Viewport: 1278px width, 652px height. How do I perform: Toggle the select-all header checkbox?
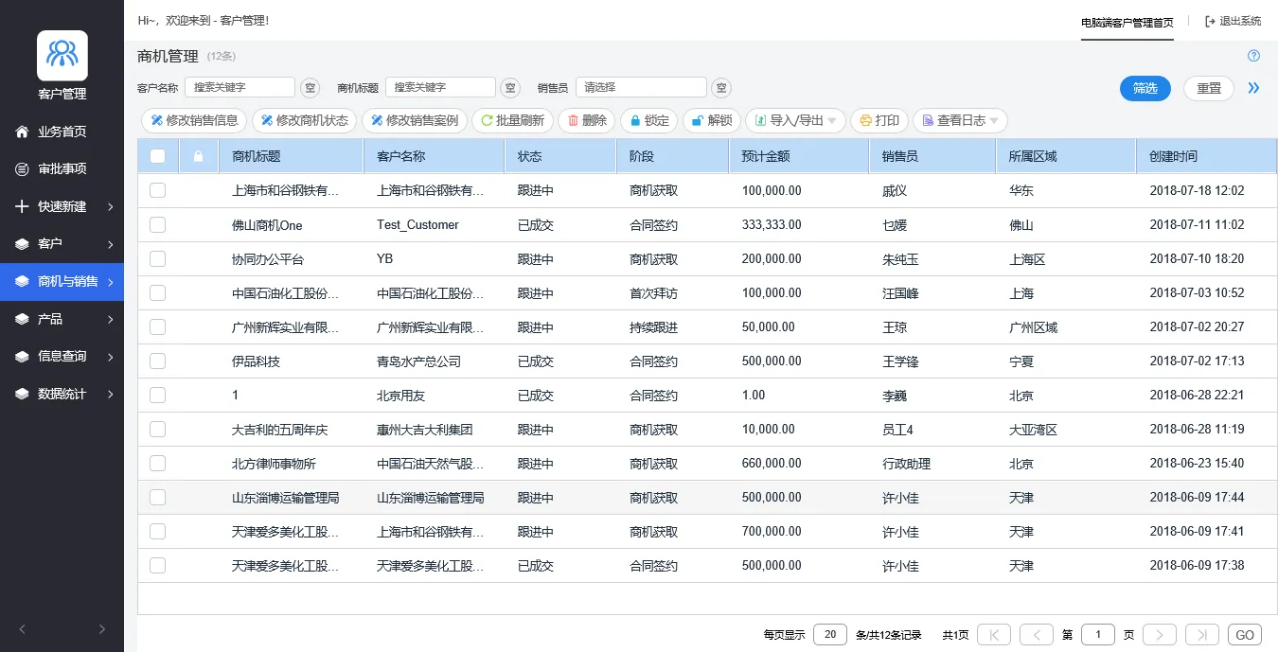(157, 156)
